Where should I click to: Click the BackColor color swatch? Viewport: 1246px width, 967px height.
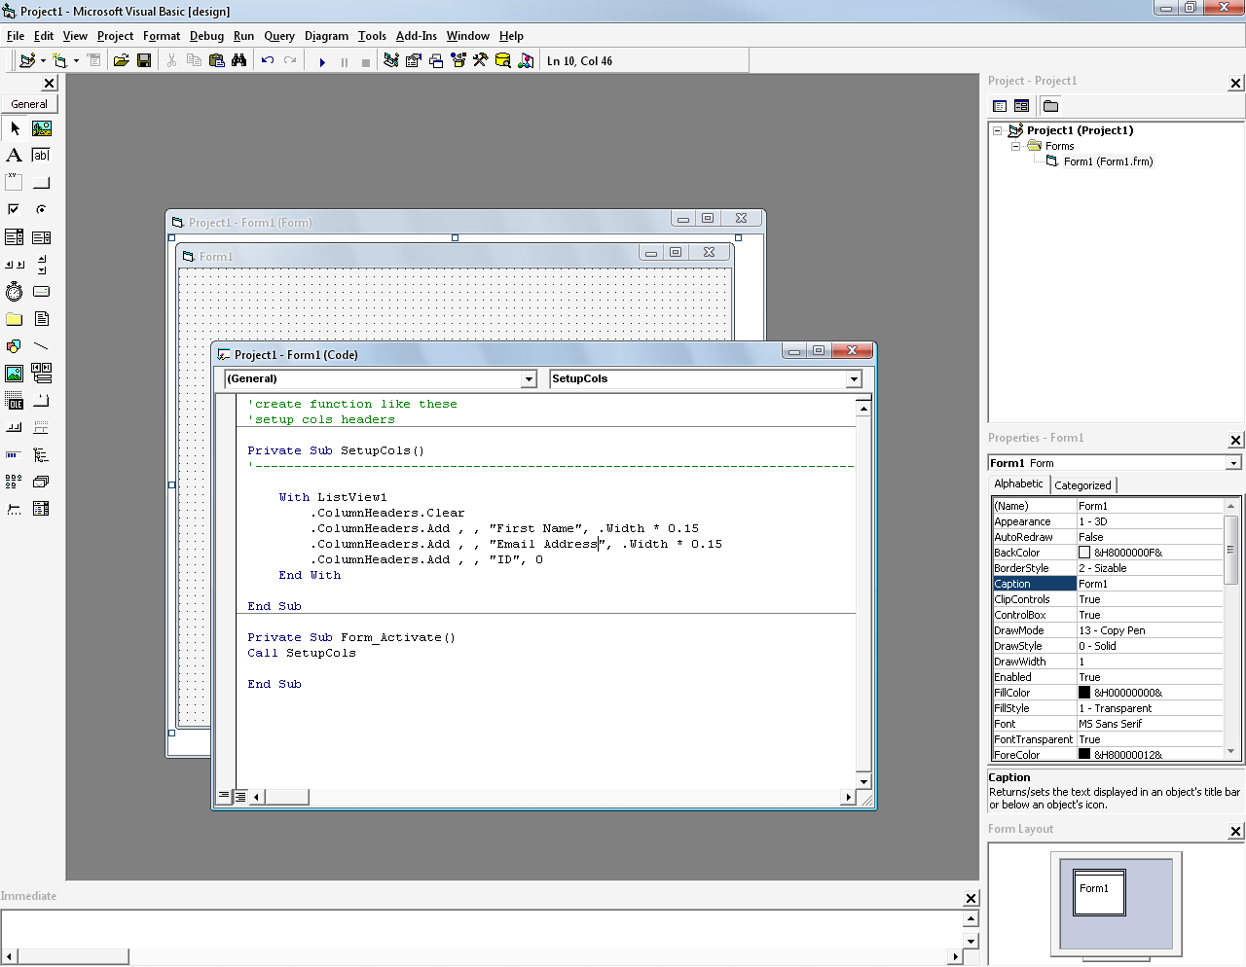tap(1084, 553)
